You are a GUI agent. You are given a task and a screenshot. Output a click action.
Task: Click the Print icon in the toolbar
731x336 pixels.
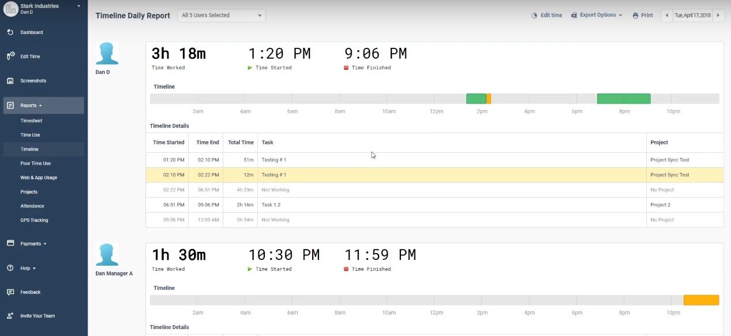click(x=634, y=15)
